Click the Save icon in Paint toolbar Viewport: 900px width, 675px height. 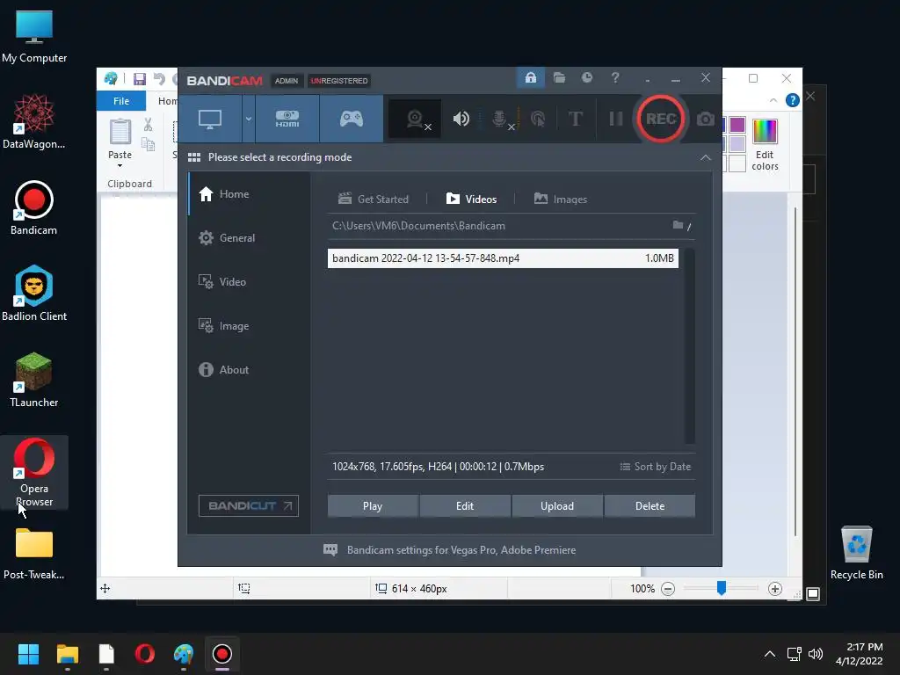pos(140,78)
